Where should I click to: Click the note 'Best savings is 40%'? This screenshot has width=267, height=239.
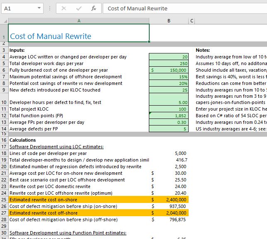point(231,77)
